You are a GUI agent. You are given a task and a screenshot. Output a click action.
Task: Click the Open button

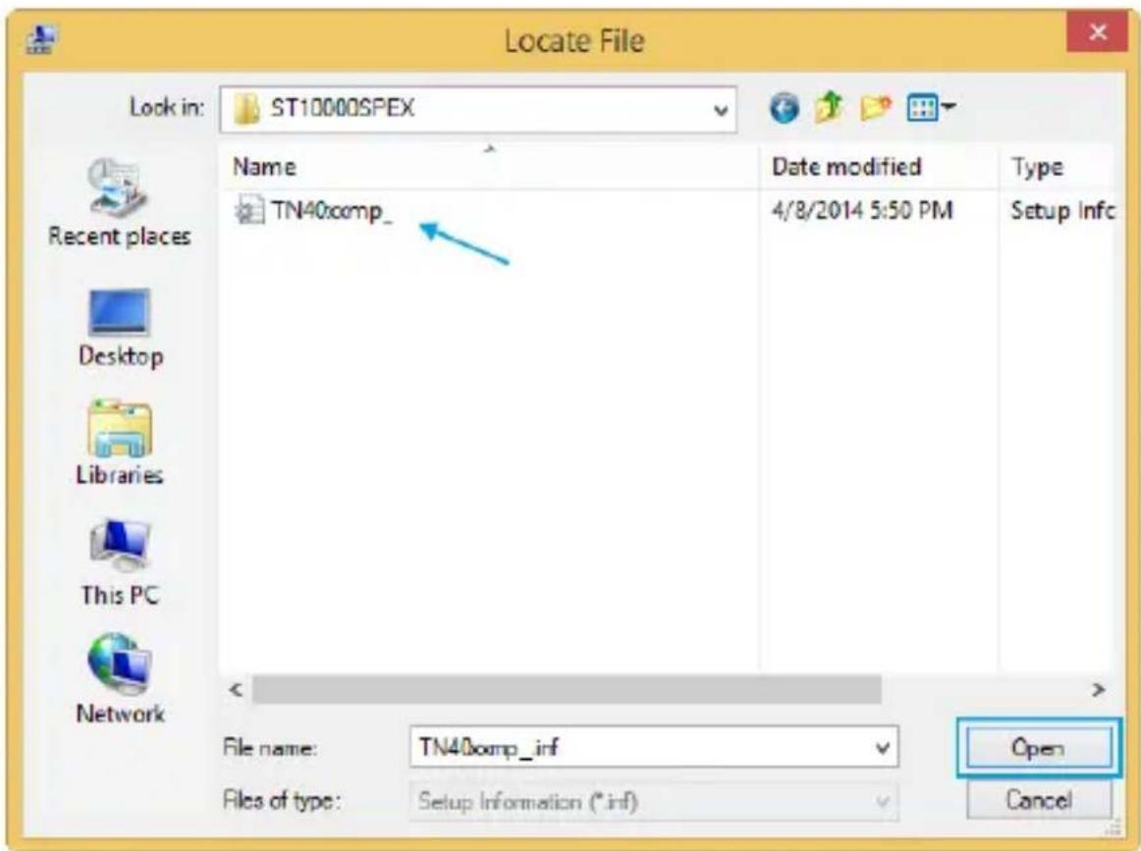(1039, 748)
